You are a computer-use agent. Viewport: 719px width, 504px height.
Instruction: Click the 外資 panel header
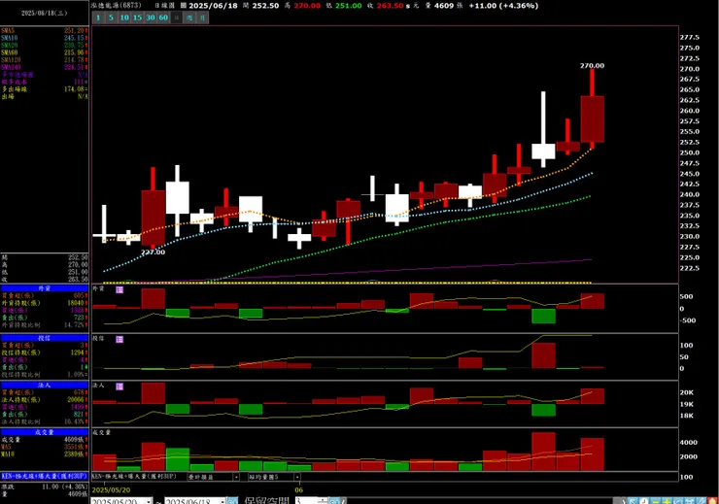point(45,288)
